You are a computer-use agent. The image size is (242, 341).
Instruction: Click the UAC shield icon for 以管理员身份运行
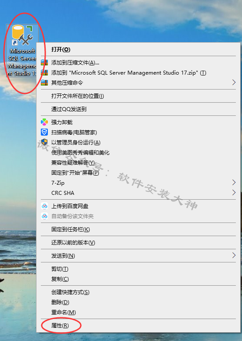[44, 143]
